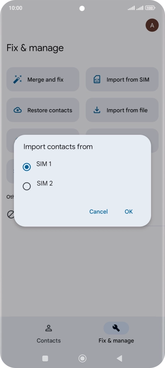This screenshot has width=165, height=368.
Task: Dismiss dialog with Cancel button
Action: 98,212
